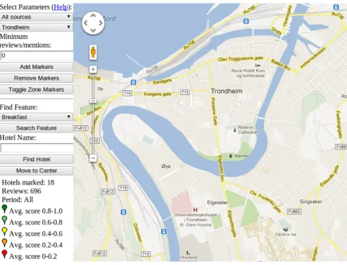Click the yellow 0.4-0.6 legend marker
Screen dimensions: 347x265
pyautogui.click(x=4, y=231)
